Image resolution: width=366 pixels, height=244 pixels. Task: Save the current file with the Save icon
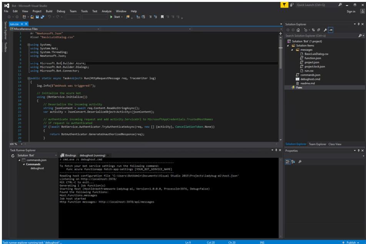pos(37,17)
